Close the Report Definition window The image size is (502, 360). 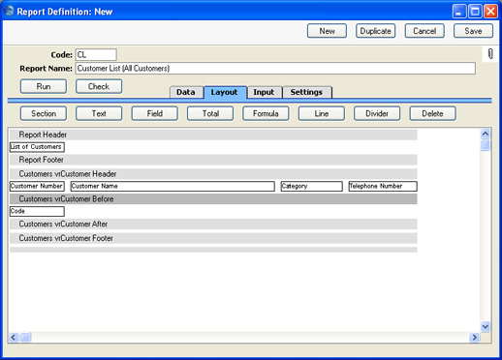click(491, 12)
